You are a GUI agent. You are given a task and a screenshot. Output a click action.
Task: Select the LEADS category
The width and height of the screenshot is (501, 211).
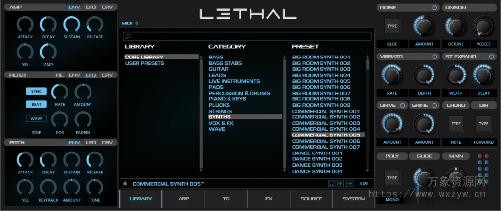tap(217, 75)
